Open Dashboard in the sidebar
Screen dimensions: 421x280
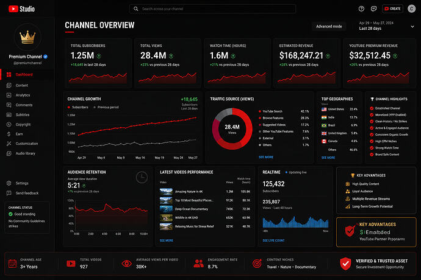pos(27,74)
